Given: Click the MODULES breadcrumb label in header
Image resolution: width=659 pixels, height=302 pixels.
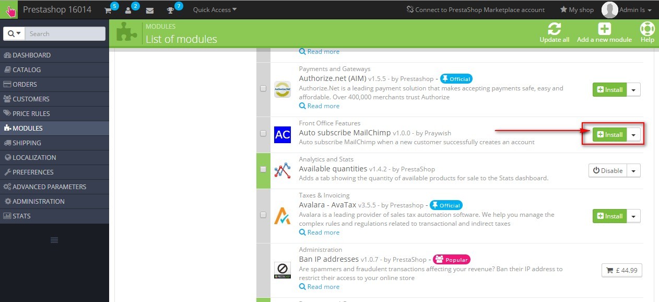Looking at the screenshot, I should click(160, 26).
